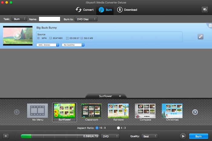
Task: Switch to the Download tab
Action: pos(127,10)
